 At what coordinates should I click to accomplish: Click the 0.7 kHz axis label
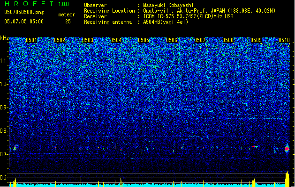(x=4, y=154)
